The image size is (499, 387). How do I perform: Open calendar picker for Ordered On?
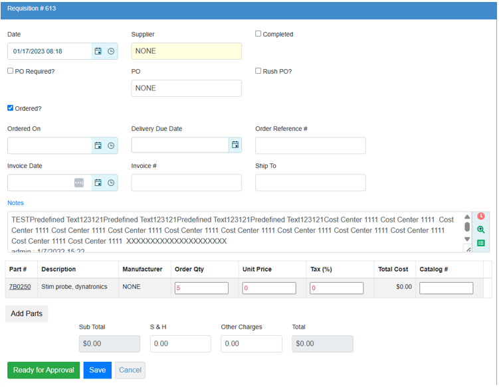(98, 145)
